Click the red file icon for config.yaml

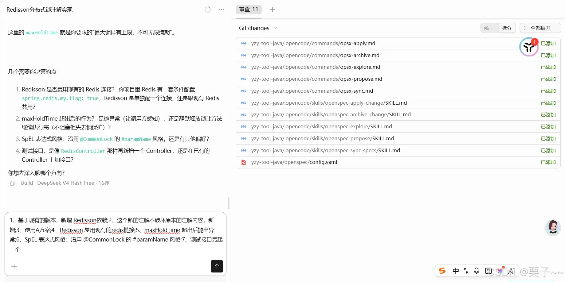click(x=244, y=162)
